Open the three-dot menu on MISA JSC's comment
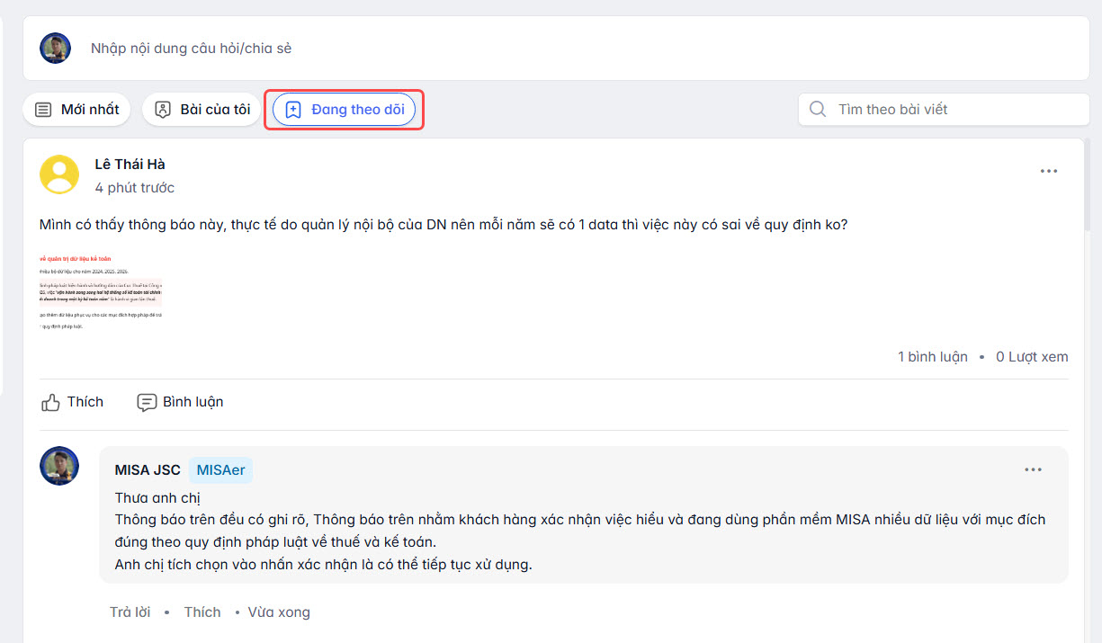This screenshot has height=643, width=1102. [1033, 469]
